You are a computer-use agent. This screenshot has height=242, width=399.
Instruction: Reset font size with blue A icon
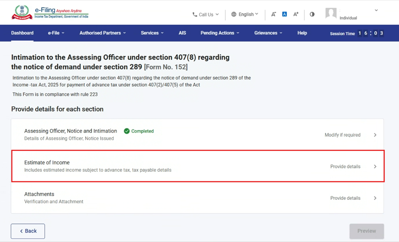(x=284, y=14)
